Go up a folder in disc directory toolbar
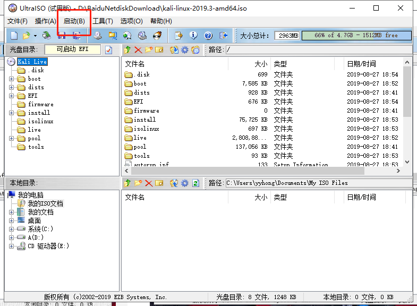Viewport: 417px width, 306px height. click(127, 50)
